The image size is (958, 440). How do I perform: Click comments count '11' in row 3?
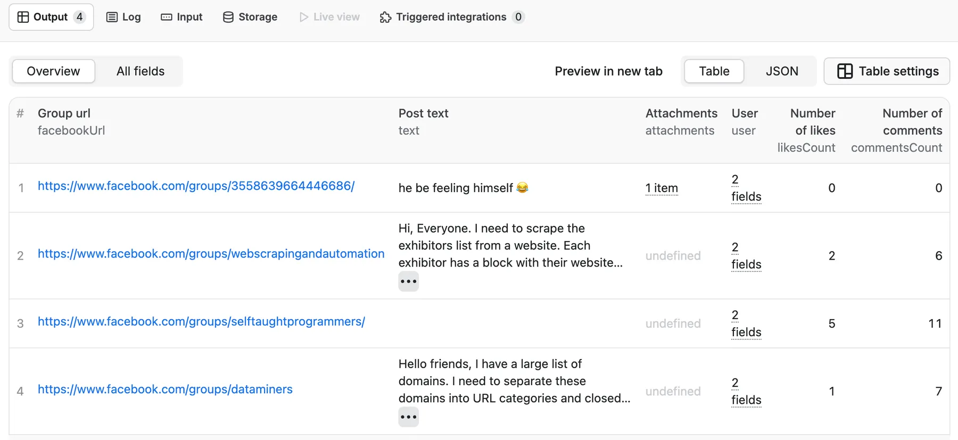tap(935, 323)
